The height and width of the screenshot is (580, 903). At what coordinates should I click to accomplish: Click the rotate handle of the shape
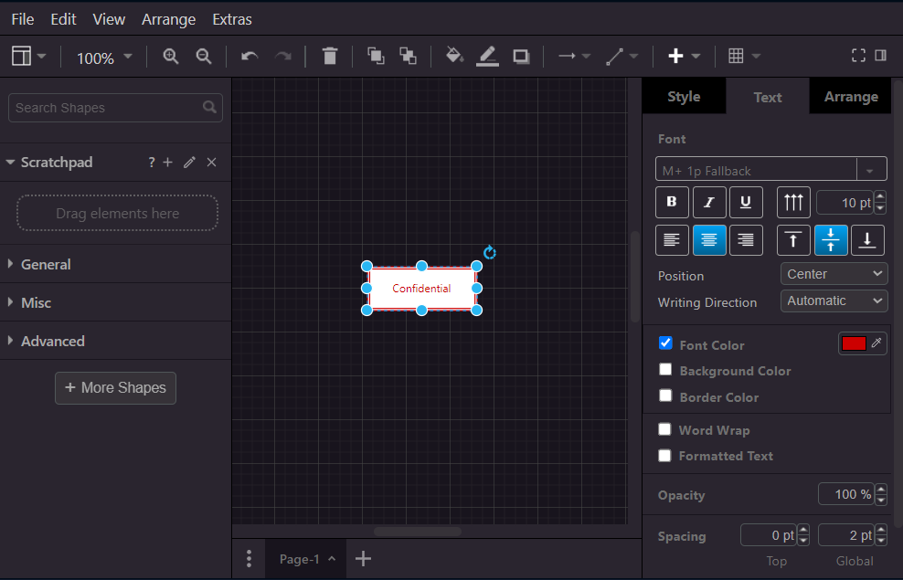490,253
